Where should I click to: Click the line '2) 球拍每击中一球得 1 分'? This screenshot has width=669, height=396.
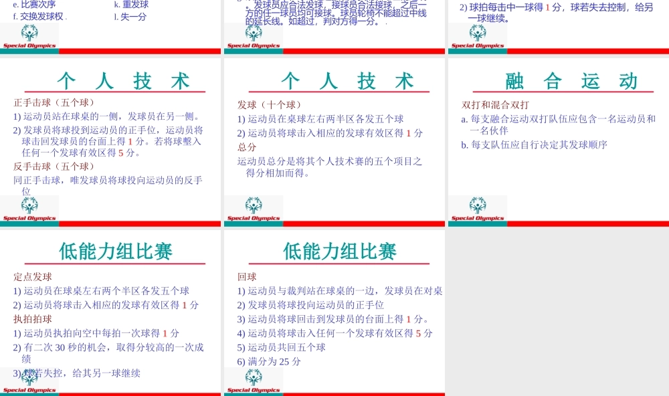click(x=510, y=7)
